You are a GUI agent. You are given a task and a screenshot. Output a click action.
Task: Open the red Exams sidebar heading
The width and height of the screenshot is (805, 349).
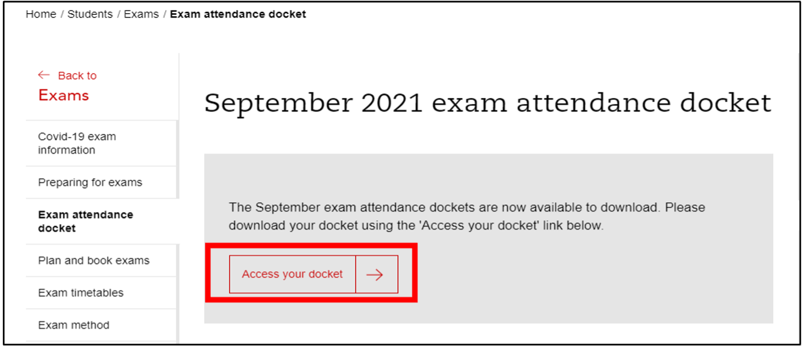[x=63, y=95]
